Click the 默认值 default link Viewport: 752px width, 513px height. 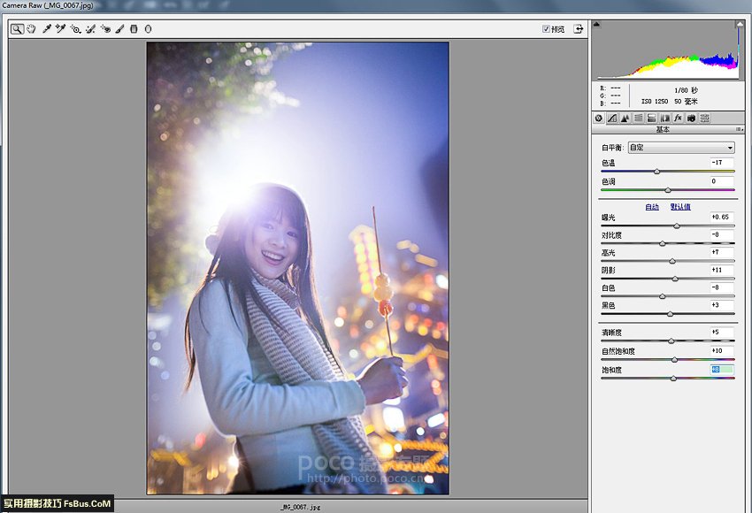tap(679, 207)
